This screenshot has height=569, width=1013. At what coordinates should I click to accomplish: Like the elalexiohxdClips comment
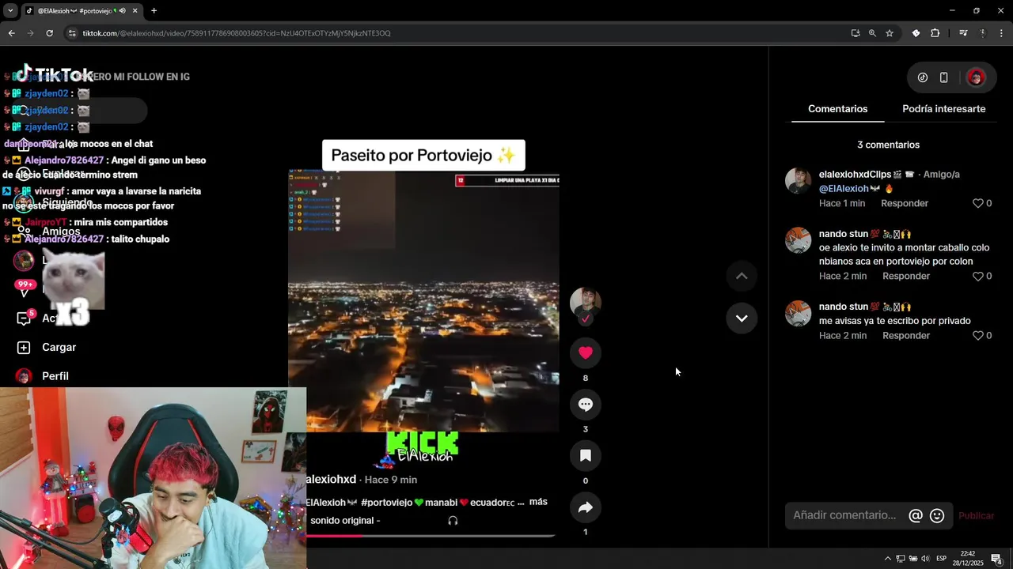[978, 203]
